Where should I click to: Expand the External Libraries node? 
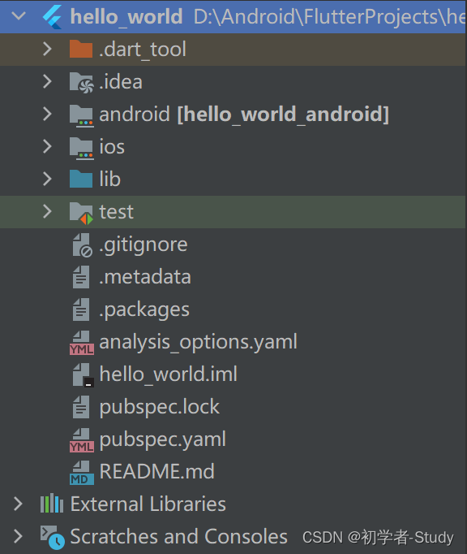tap(18, 504)
